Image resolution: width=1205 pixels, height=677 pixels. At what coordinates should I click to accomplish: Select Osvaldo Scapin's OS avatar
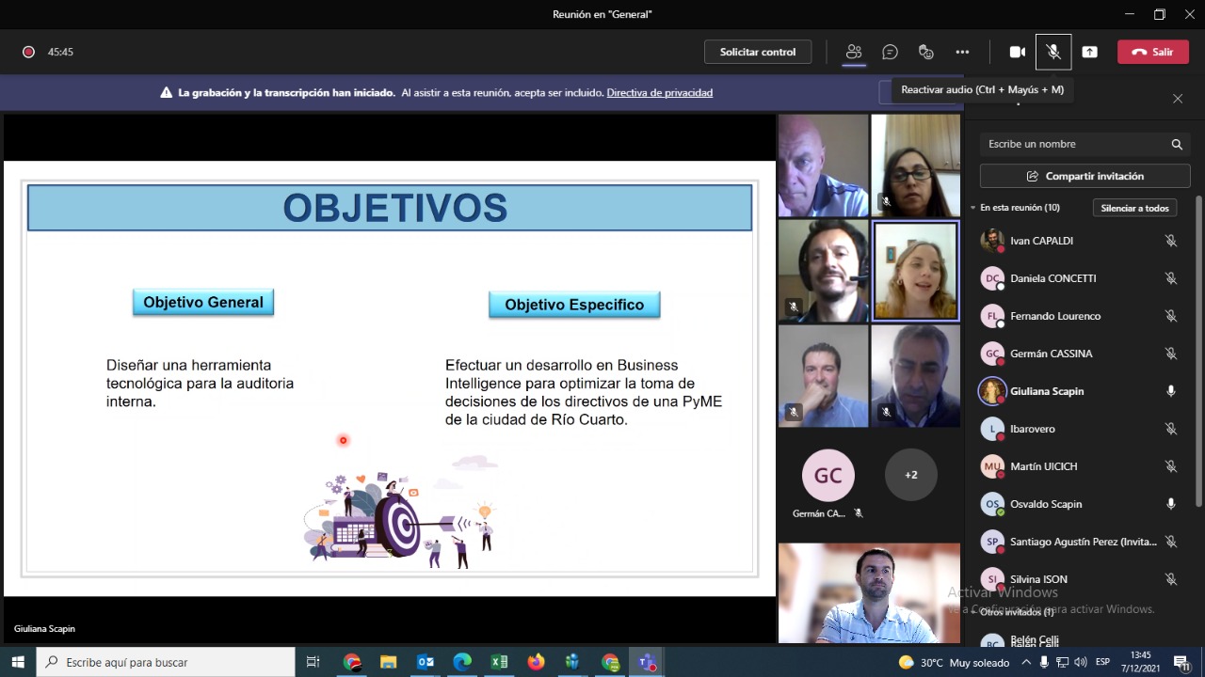(x=992, y=504)
